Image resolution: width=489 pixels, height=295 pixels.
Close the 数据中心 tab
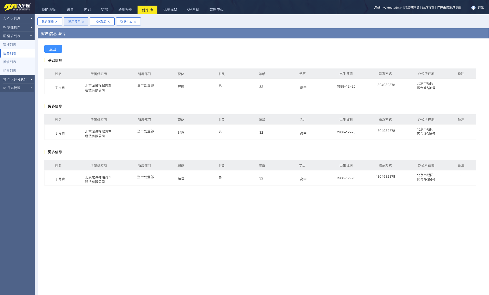(135, 22)
